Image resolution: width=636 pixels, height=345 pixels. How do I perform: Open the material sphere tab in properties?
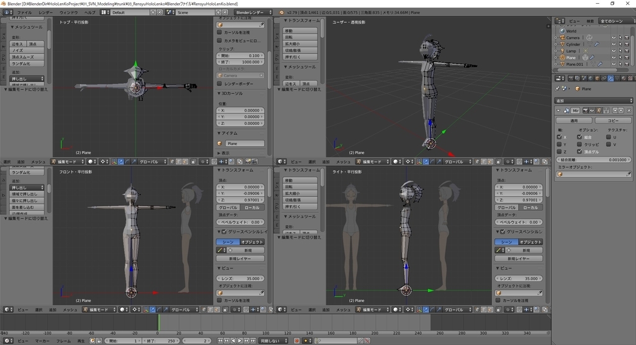coord(624,78)
